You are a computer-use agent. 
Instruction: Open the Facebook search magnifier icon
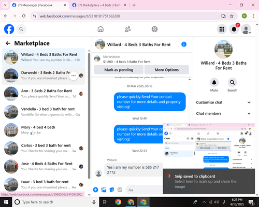(21, 29)
